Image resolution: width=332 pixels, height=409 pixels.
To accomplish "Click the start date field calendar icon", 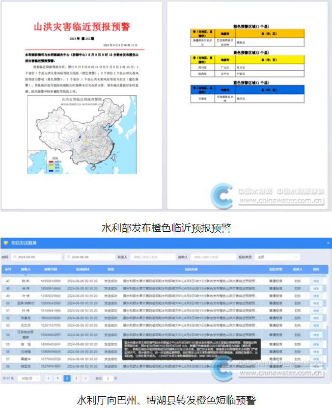I will [x=15, y=257].
